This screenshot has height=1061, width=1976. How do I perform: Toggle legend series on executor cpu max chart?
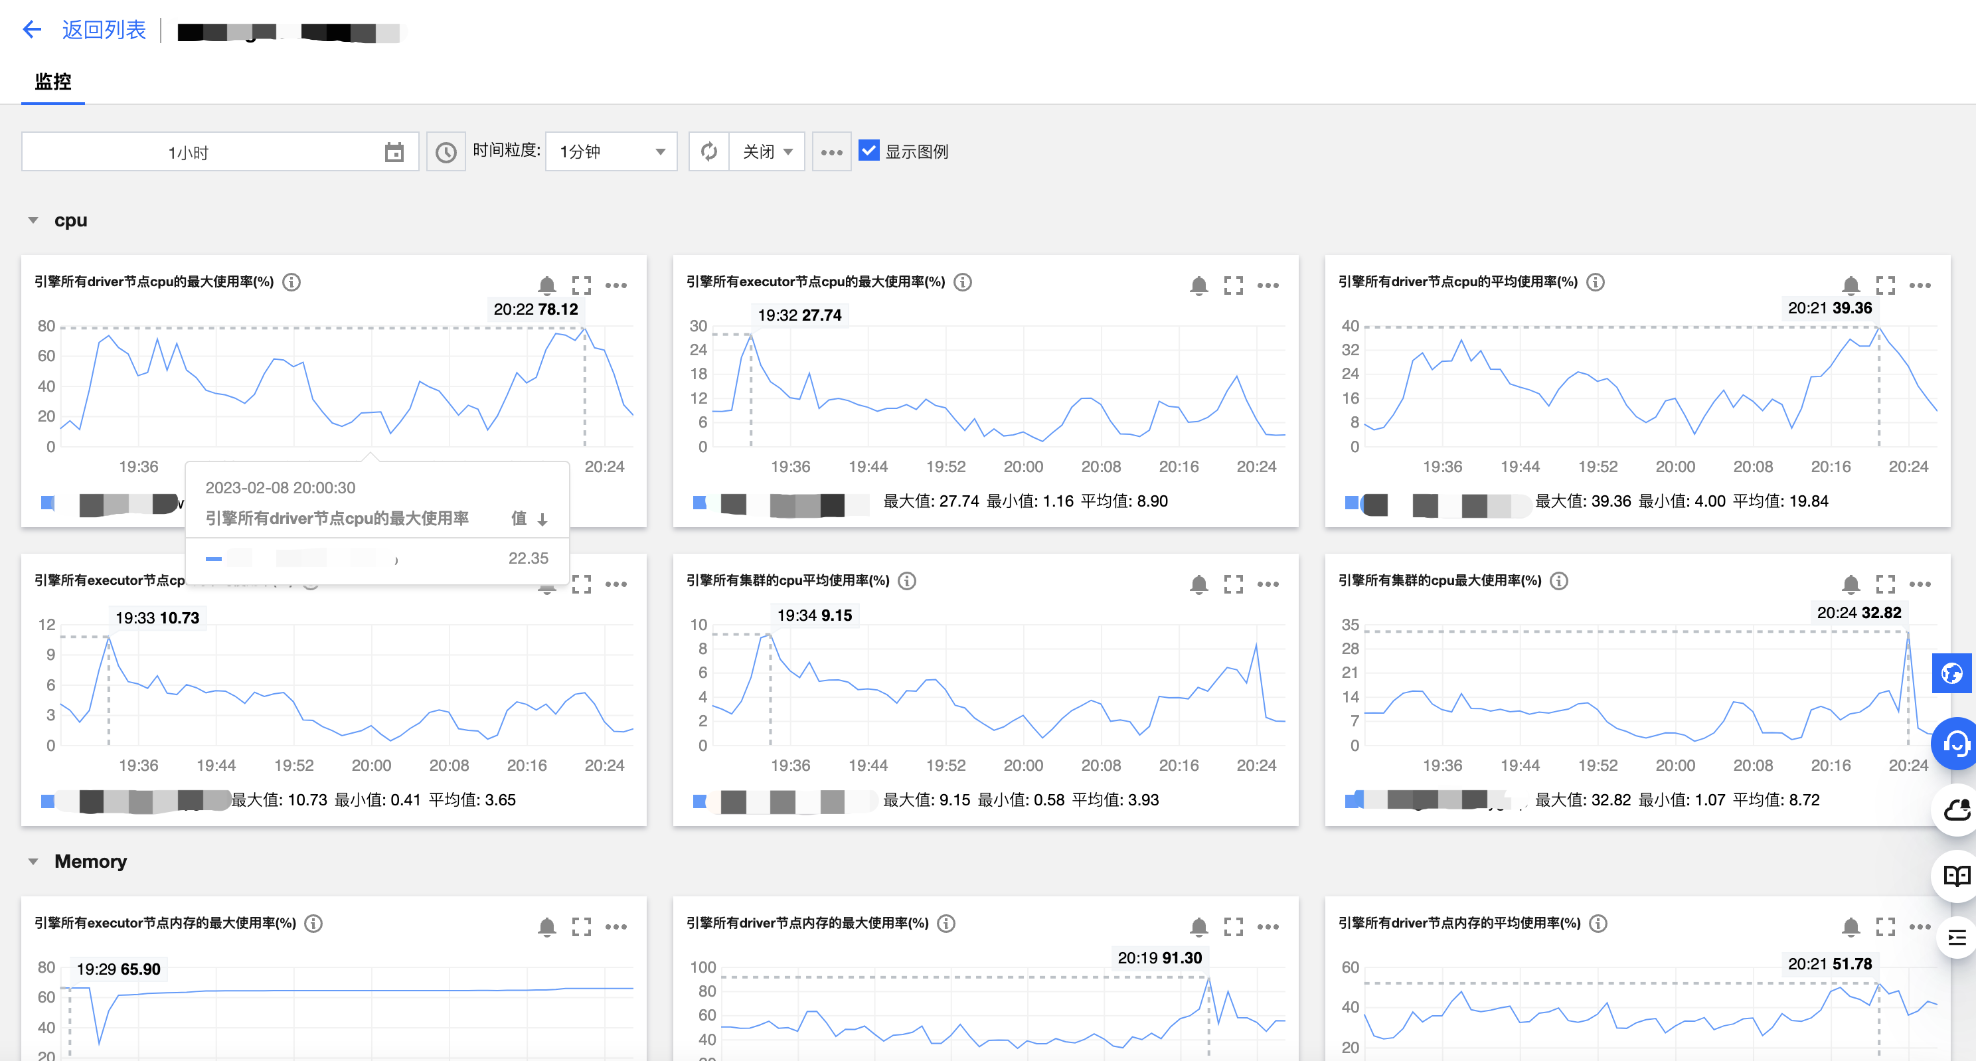700,503
